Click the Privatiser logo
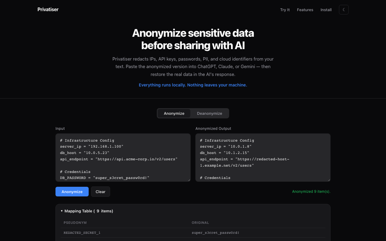386x241 pixels. point(48,9)
